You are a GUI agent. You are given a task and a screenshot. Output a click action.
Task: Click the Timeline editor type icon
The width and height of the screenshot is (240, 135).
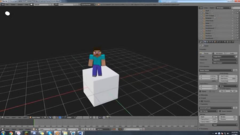[x=2, y=129]
